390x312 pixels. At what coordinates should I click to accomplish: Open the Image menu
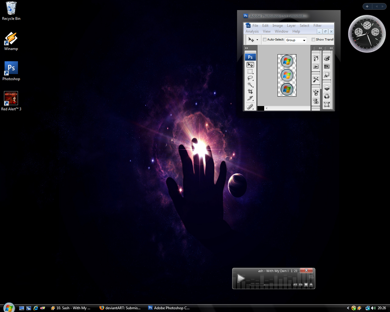[x=278, y=26]
